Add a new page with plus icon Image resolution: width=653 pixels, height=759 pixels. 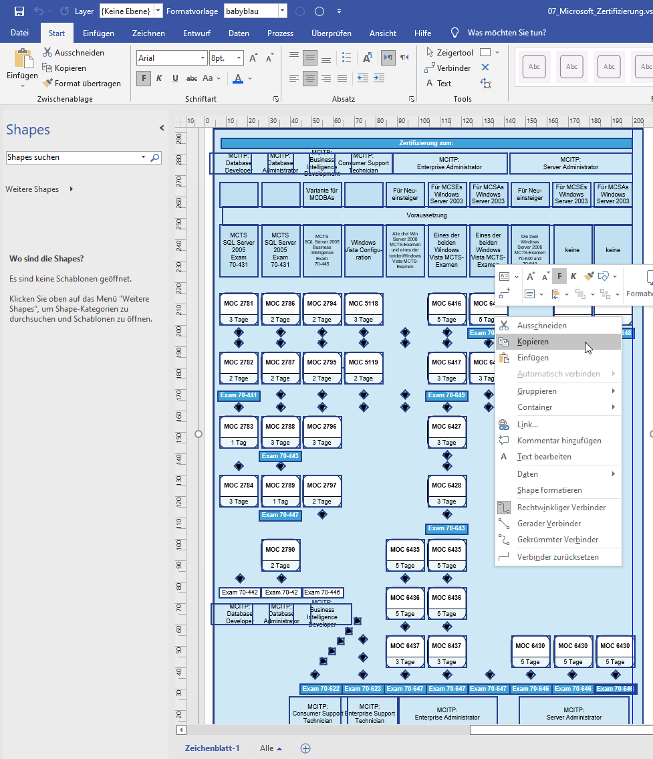(305, 748)
